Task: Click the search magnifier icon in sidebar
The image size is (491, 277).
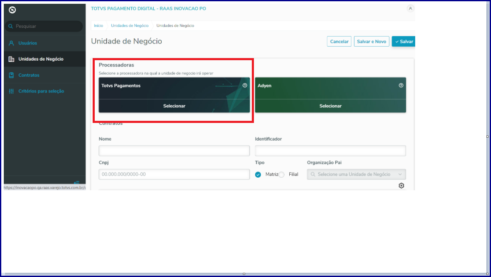Action: 11,26
